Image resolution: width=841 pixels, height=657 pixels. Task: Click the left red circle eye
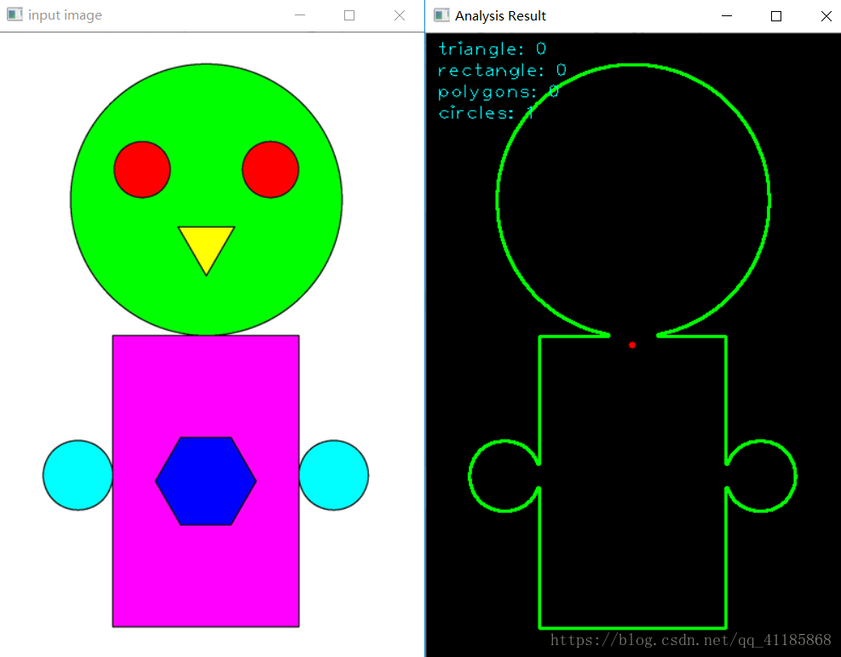tap(142, 170)
